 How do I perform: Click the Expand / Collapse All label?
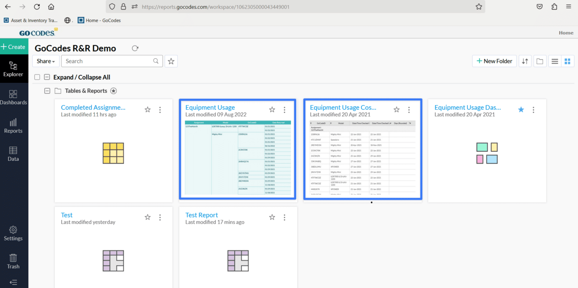(82, 77)
